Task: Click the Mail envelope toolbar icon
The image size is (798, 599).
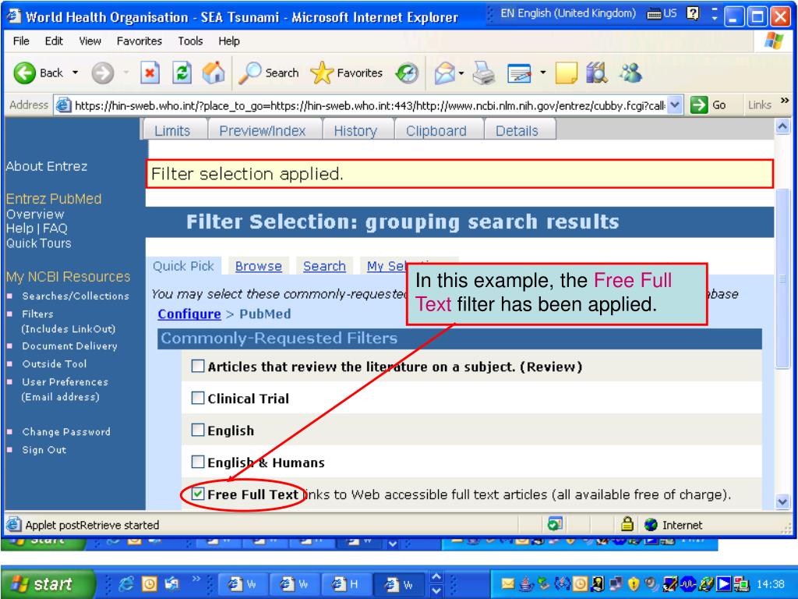Action: tap(444, 73)
